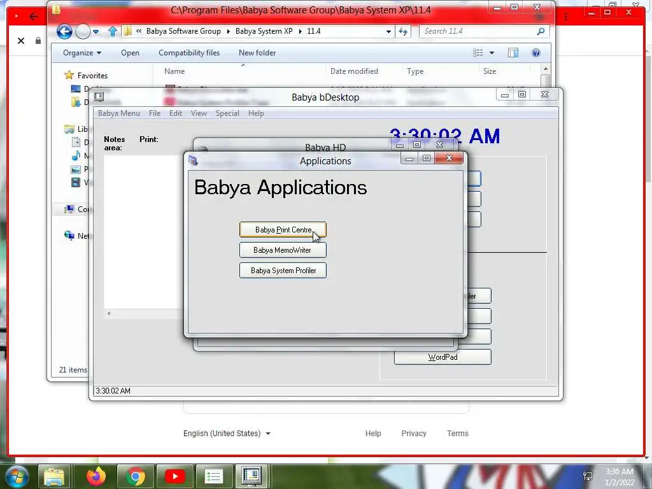This screenshot has height=489, width=652.
Task: Open the Organize dropdown menu
Action: 82,53
